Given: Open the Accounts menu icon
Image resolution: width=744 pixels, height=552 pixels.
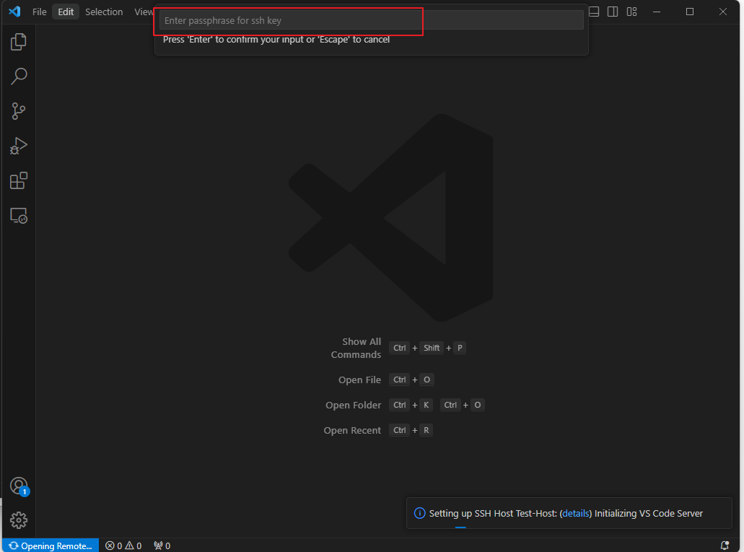Looking at the screenshot, I should click(x=19, y=486).
